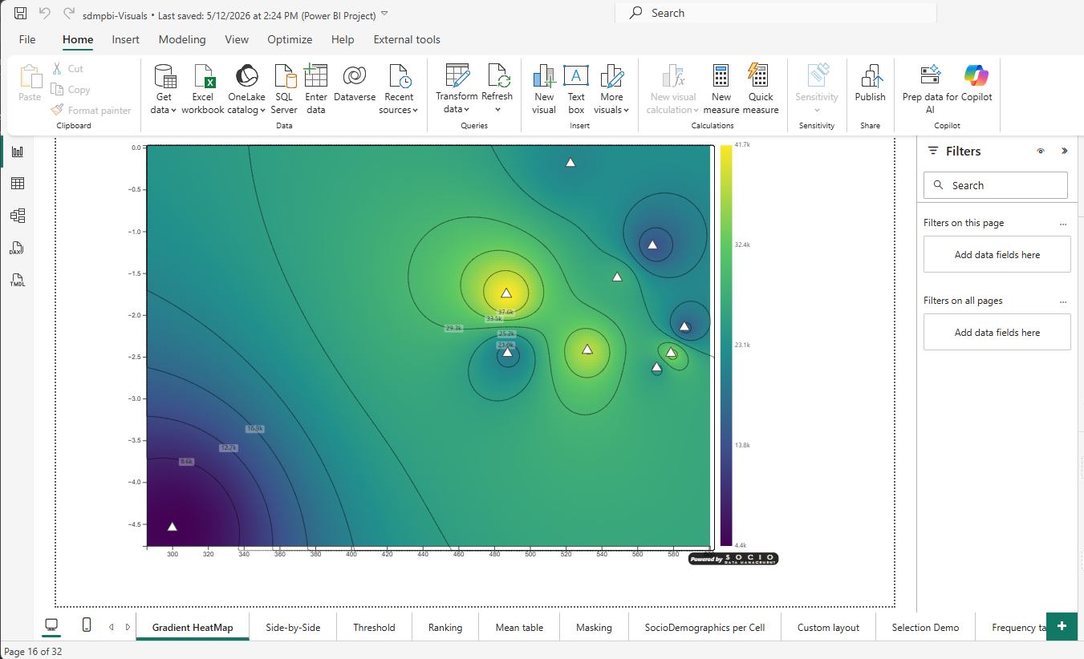Collapse the Filters pane with the chevron
The image size is (1084, 659).
[x=1065, y=151]
